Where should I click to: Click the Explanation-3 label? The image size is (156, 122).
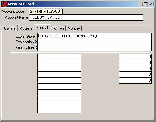[26, 48]
